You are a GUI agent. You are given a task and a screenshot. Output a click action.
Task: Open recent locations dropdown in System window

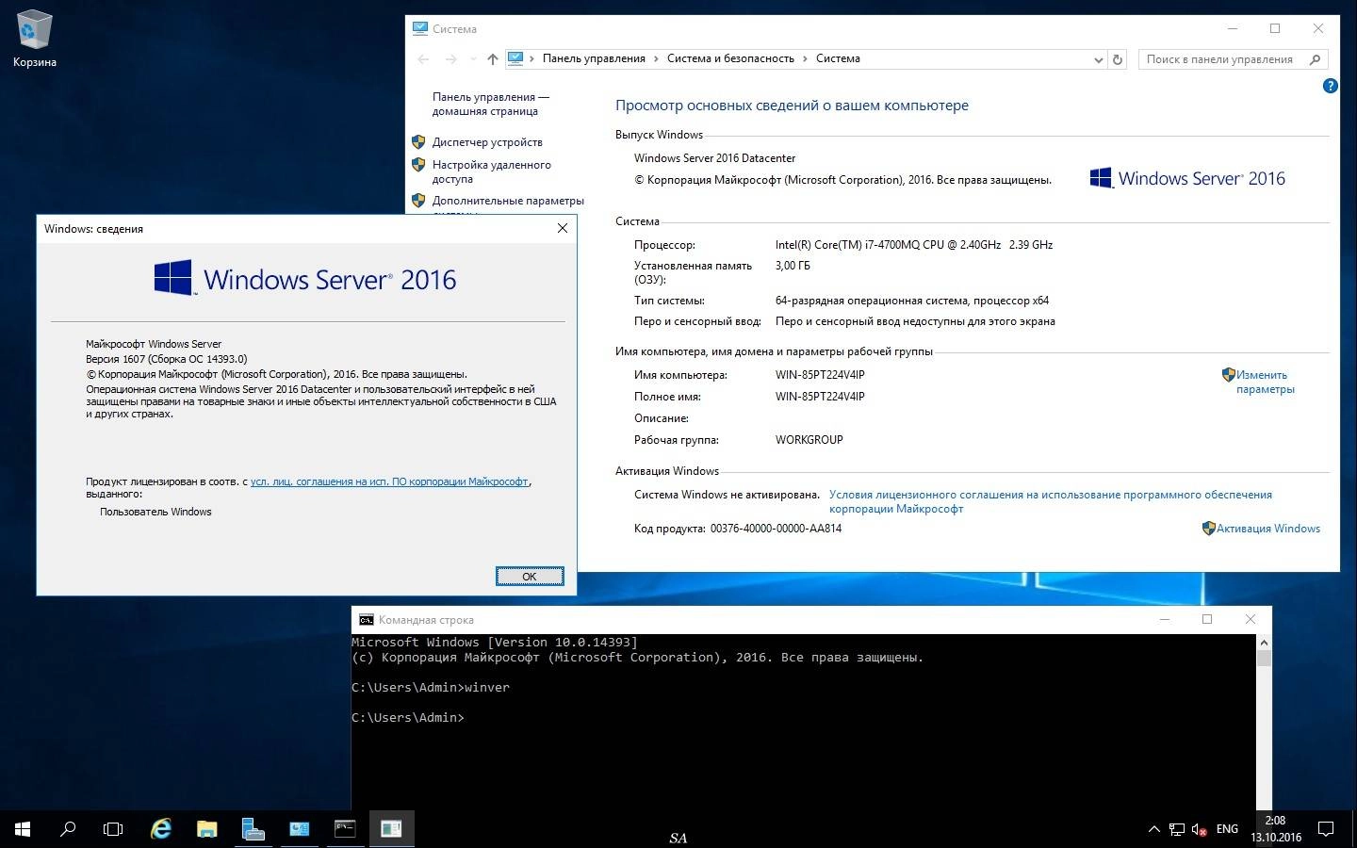(x=473, y=59)
